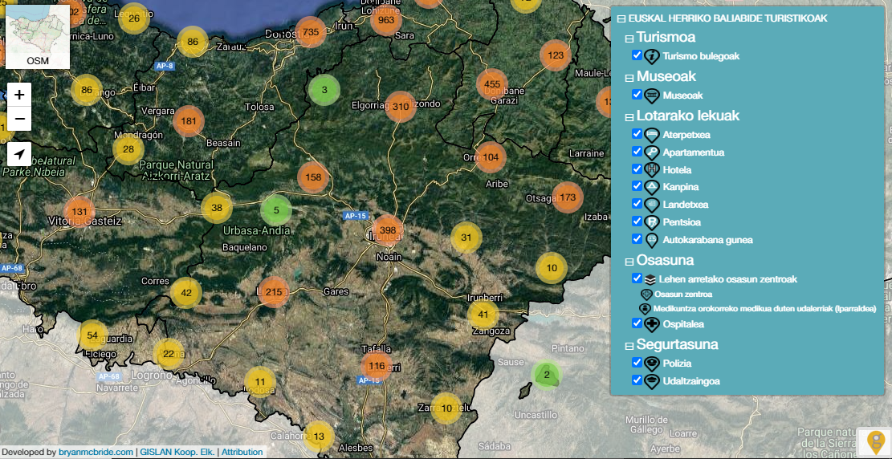The width and height of the screenshot is (892, 459).
Task: Collapse the Euskal Herriko Baliabide Turistikoak tree
Action: click(x=621, y=18)
